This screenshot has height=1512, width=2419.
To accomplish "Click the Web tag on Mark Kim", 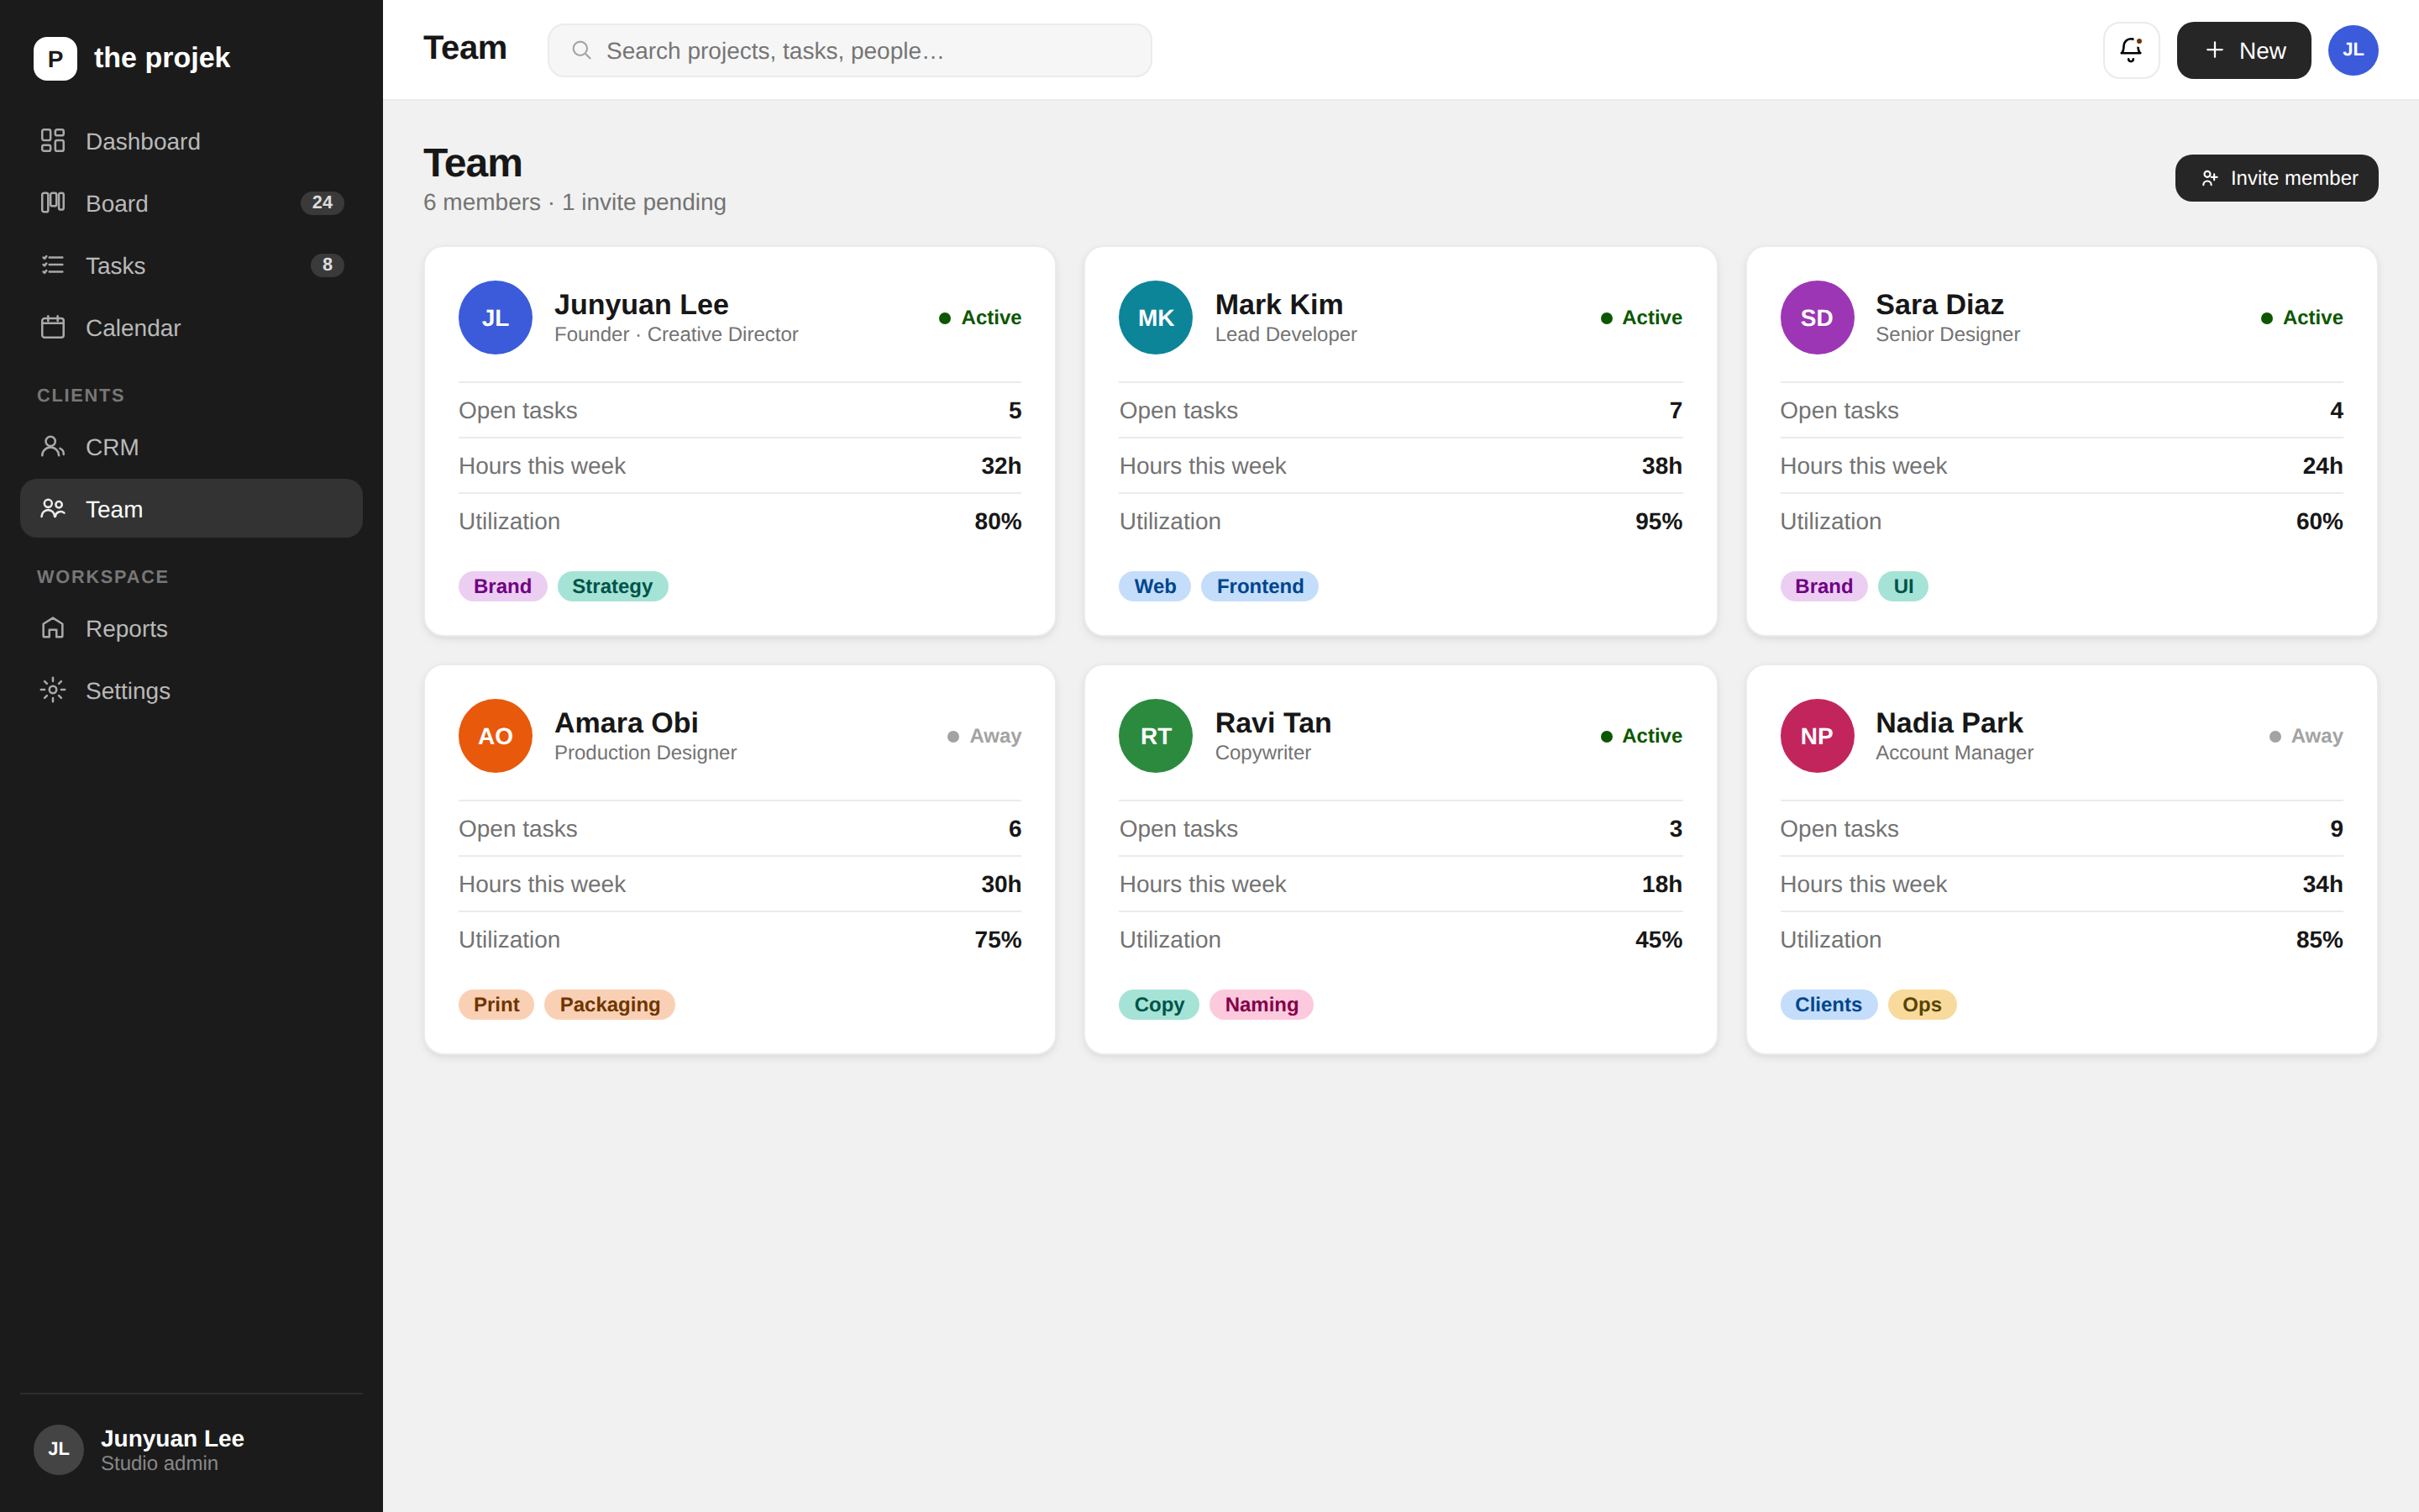I will click(x=1155, y=586).
